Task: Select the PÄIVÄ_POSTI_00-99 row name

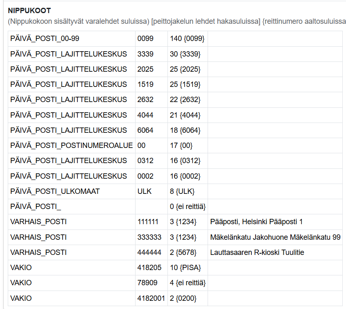Action: click(45, 39)
